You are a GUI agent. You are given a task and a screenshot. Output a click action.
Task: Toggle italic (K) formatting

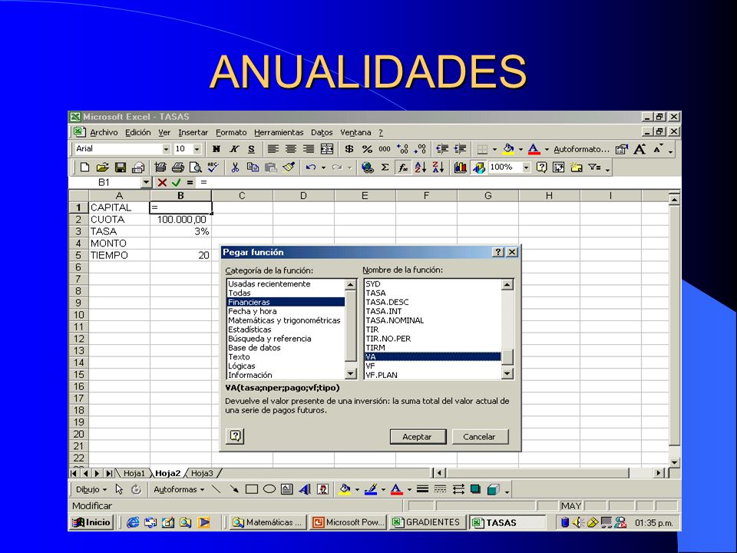point(233,149)
